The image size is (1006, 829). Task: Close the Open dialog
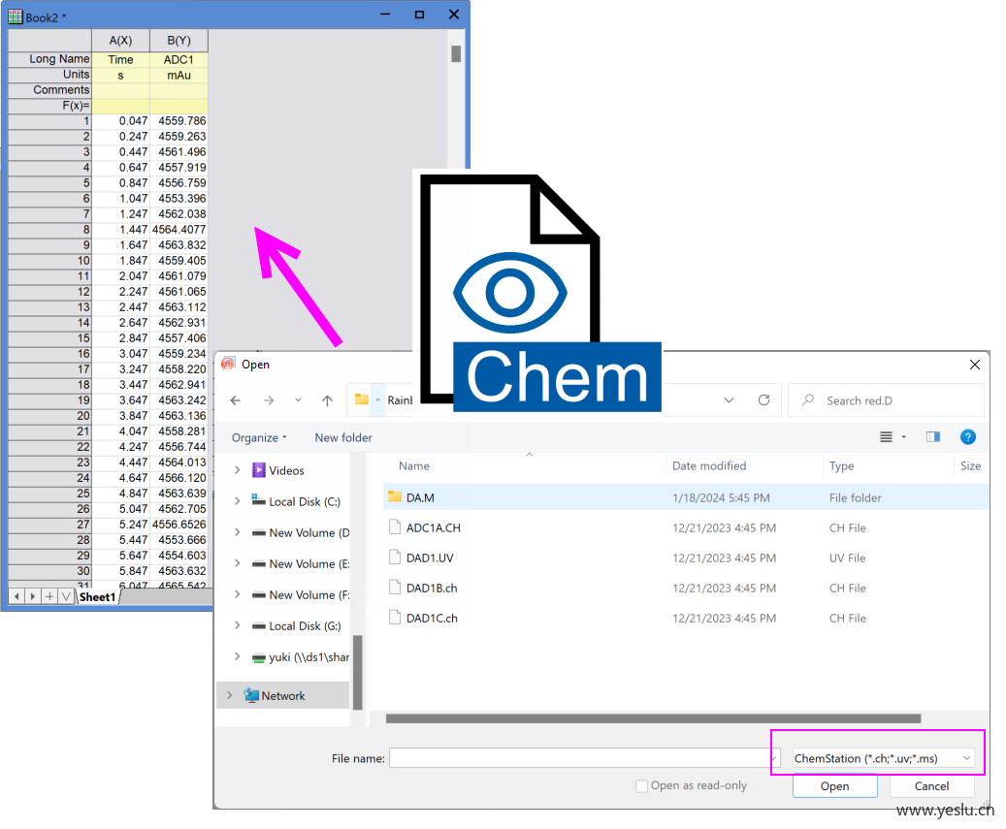pyautogui.click(x=975, y=365)
